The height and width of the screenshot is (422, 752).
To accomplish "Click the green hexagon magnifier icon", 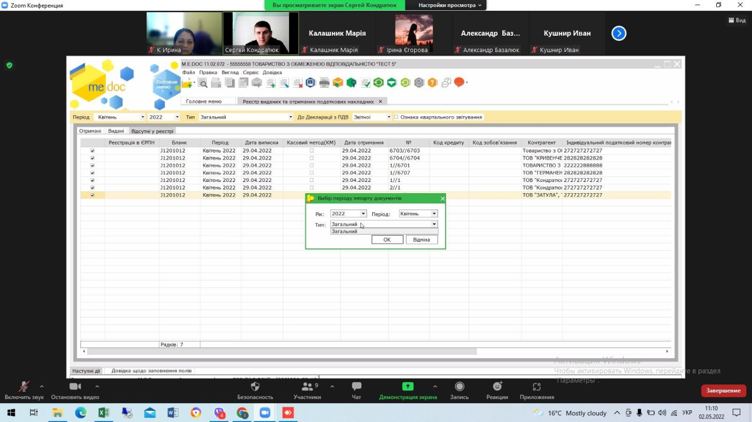I will click(x=351, y=83).
